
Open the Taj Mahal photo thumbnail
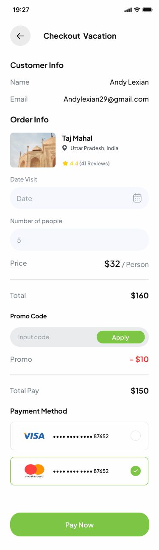click(33, 150)
